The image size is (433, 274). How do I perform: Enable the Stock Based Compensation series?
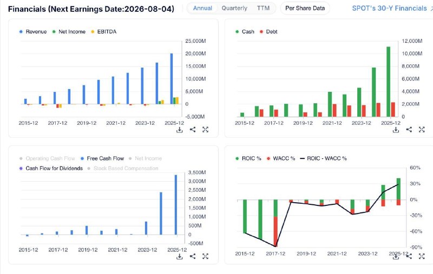pos(123,169)
